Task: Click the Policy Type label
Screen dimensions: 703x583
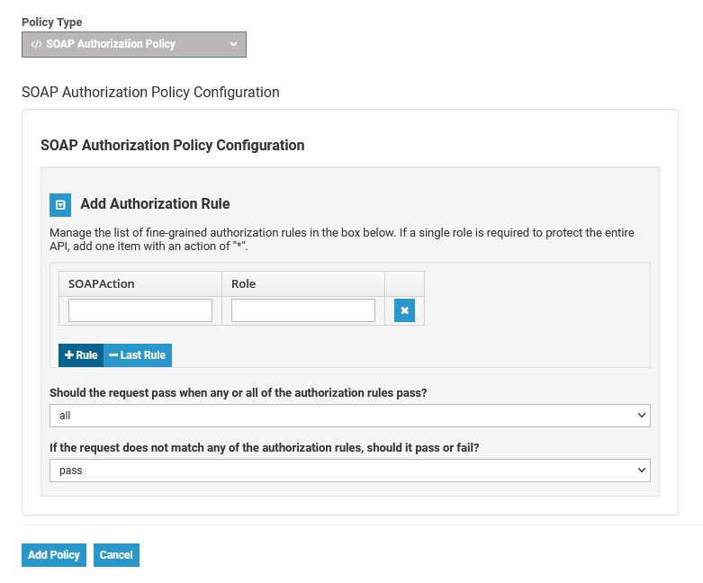Action: [52, 22]
